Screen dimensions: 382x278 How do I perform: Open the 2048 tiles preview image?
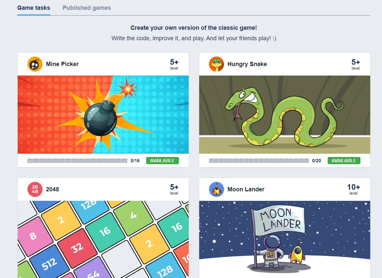103,239
